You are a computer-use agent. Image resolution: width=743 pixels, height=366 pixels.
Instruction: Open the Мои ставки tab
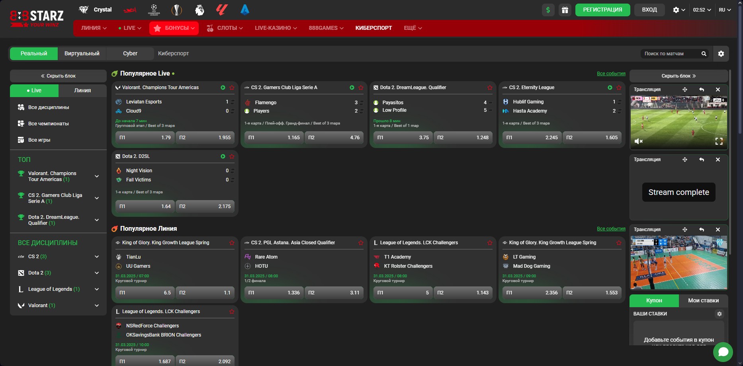tap(704, 300)
